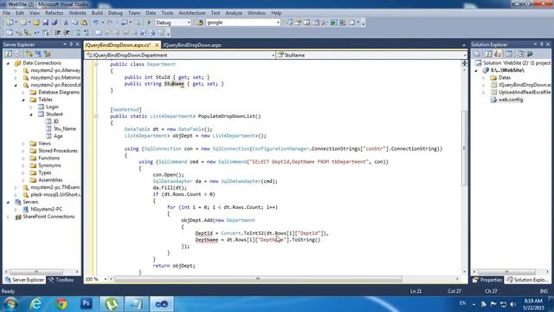Click the Open File folder icon

[x=36, y=23]
